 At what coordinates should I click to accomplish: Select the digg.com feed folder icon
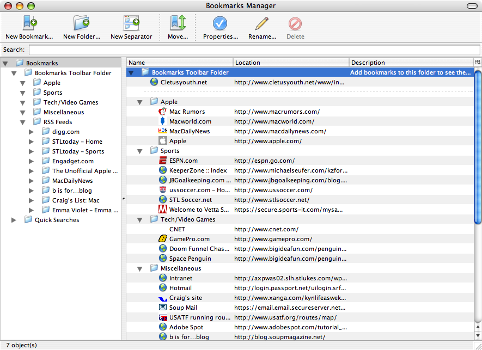(46, 131)
